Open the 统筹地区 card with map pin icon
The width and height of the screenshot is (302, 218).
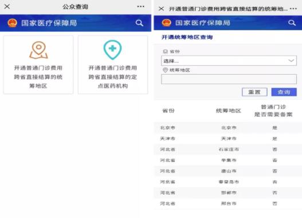pyautogui.click(x=38, y=64)
